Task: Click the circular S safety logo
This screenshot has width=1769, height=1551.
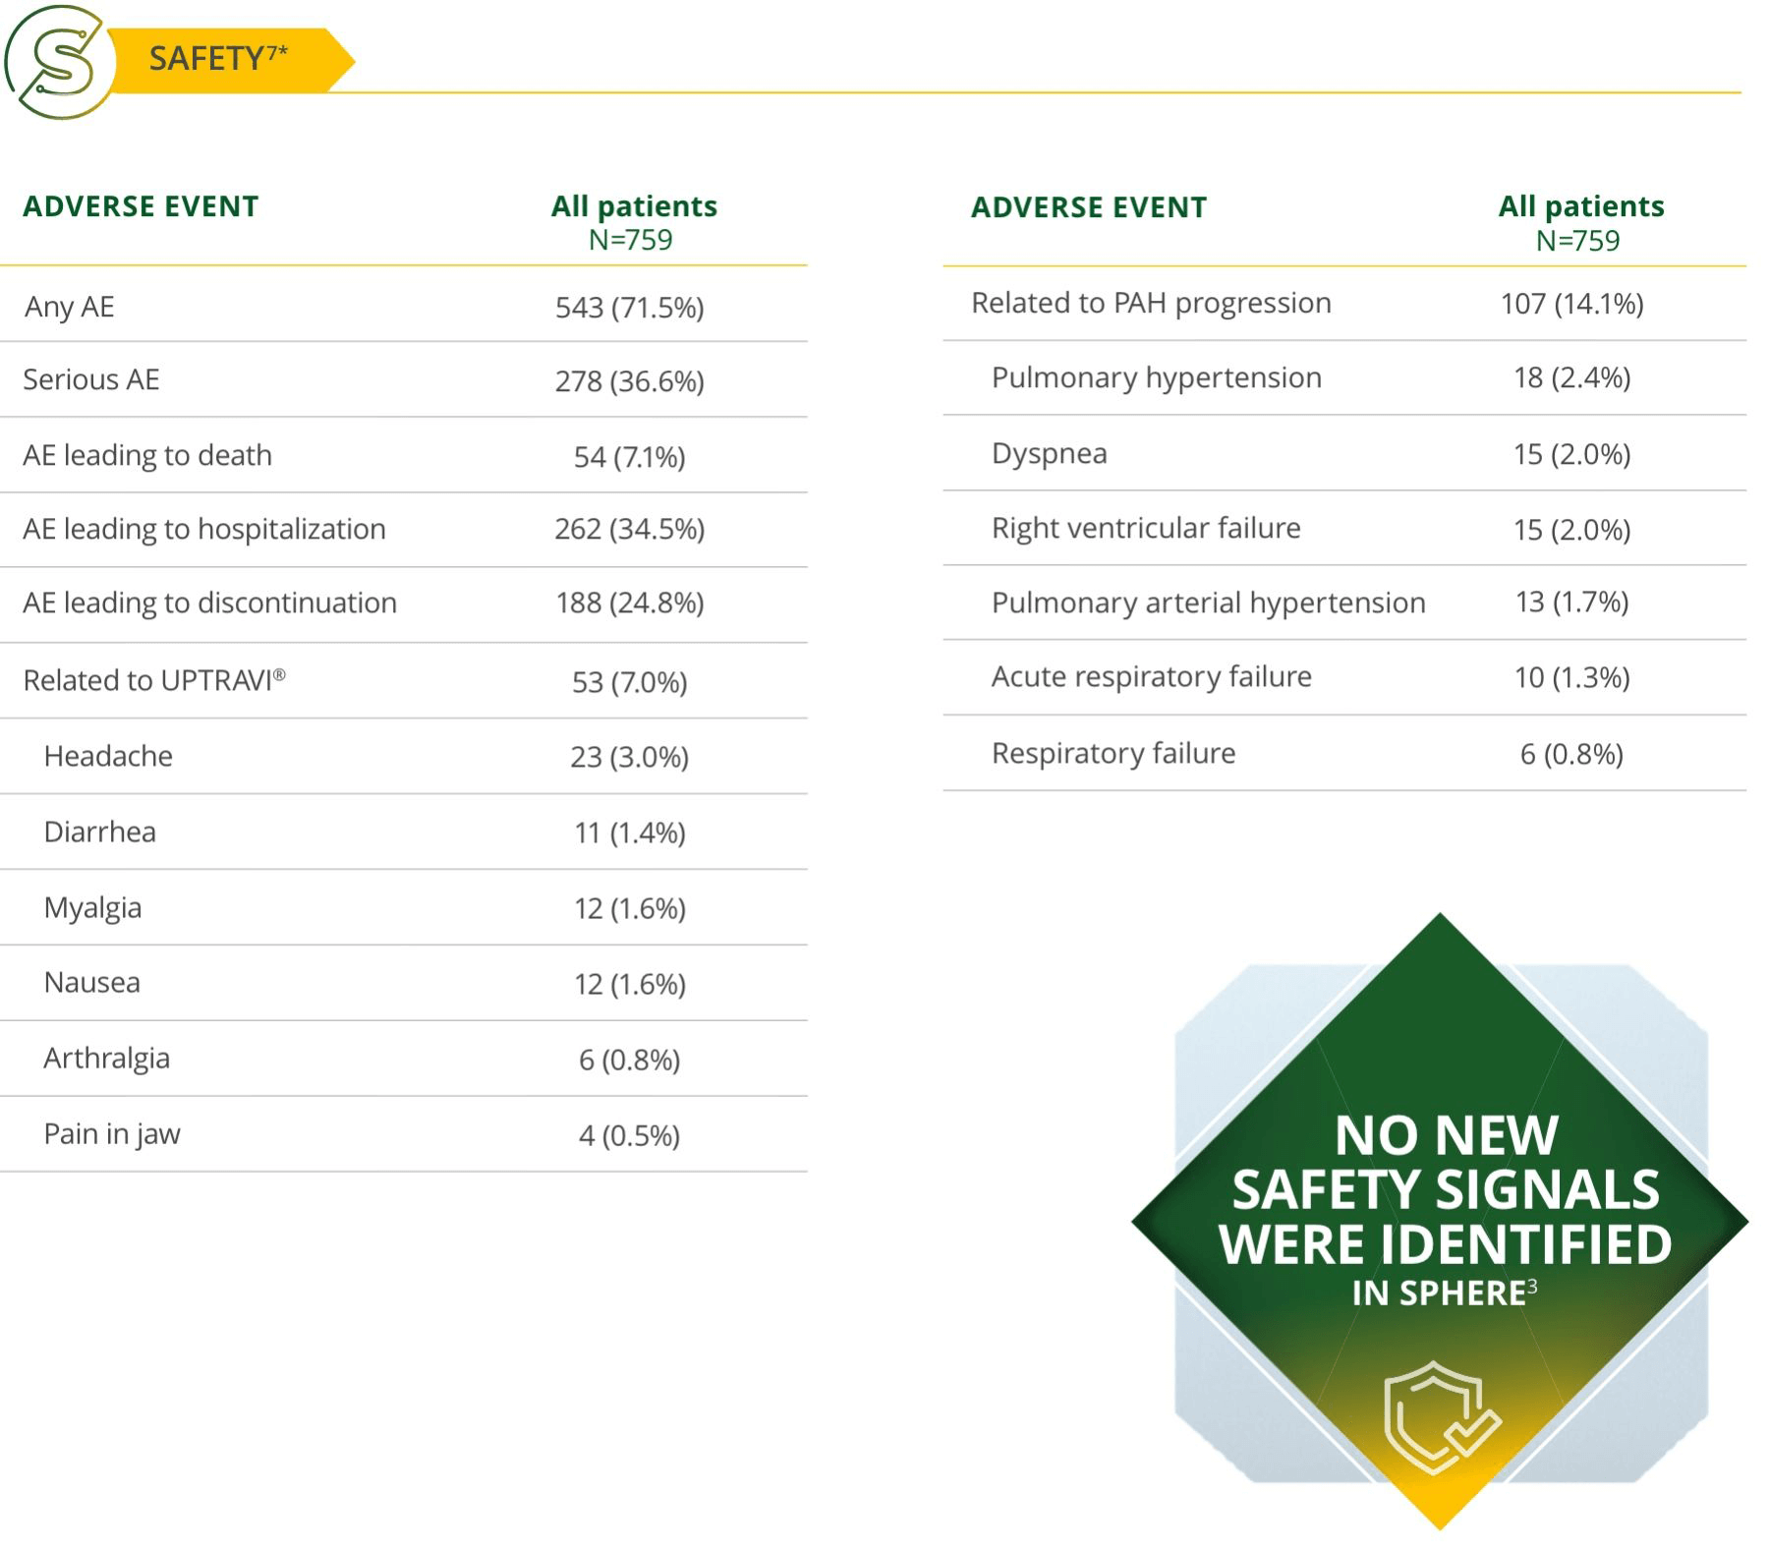Action: click(x=61, y=61)
